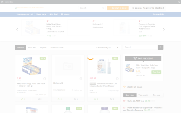181x113 pixels.
Task: Click thumbs-up icon on Milky Way deal
Action: point(22,99)
